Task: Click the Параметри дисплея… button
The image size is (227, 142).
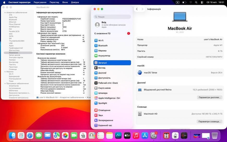Action: (x=210, y=97)
